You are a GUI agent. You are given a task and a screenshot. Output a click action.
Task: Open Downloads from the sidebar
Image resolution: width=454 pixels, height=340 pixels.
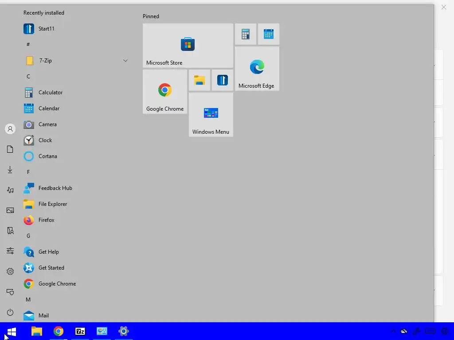point(10,170)
